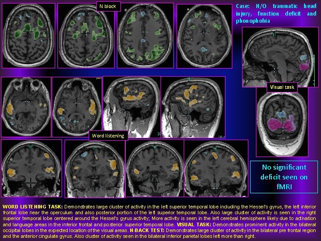This screenshot has height=241, width=321.
Task: Click the 'WORD LISTENING TASK:' heading in the description
Action: (x=33, y=207)
